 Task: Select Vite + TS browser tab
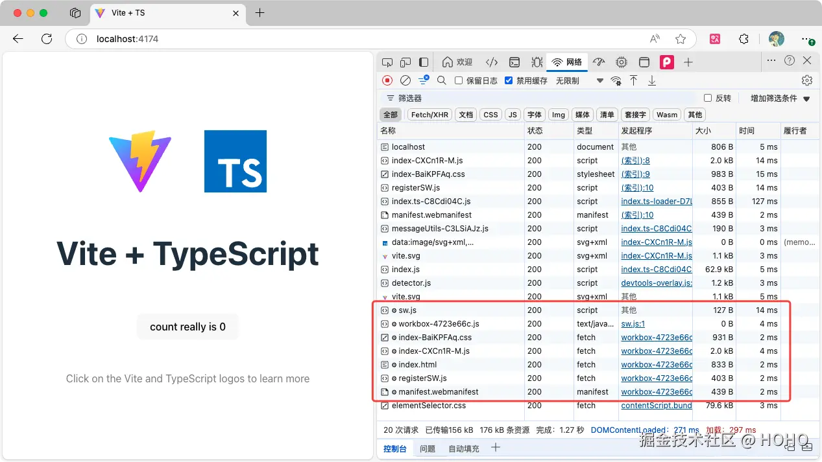pos(167,13)
